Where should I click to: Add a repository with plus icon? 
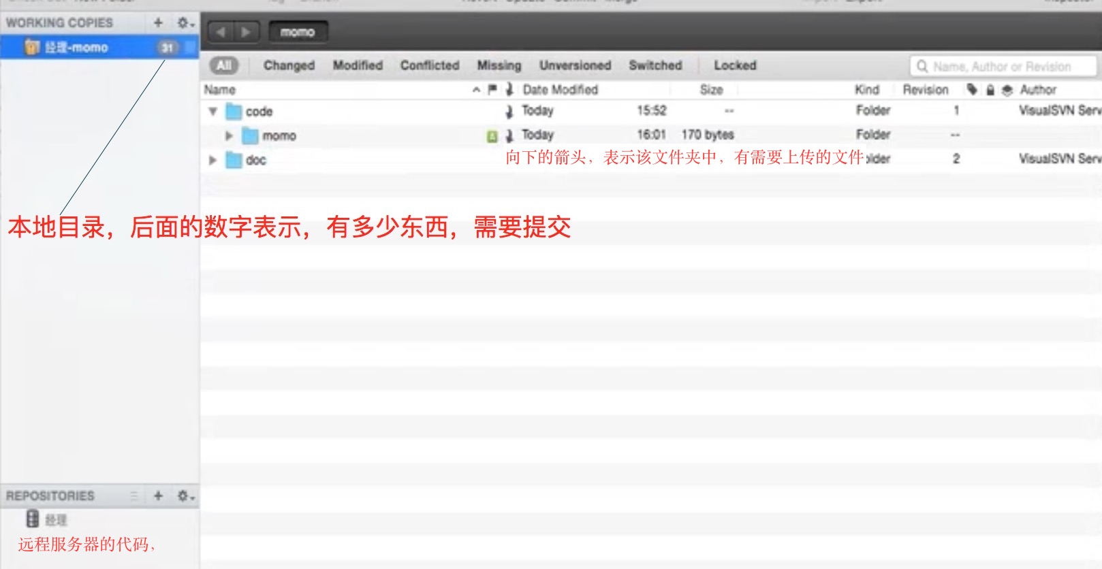tap(158, 495)
